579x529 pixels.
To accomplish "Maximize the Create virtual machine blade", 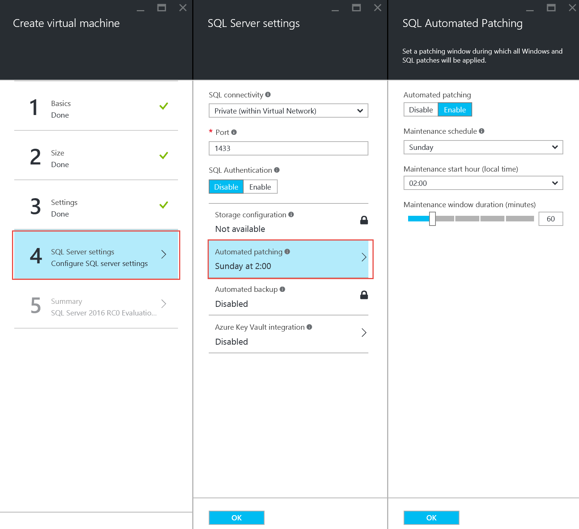I will (162, 7).
